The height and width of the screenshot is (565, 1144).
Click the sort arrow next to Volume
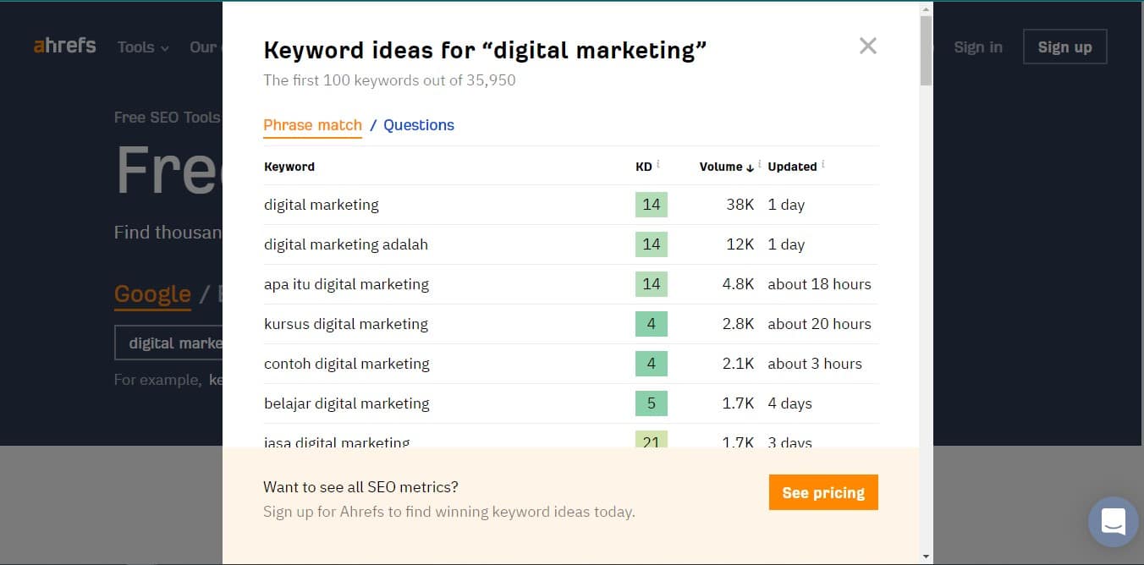coord(750,167)
